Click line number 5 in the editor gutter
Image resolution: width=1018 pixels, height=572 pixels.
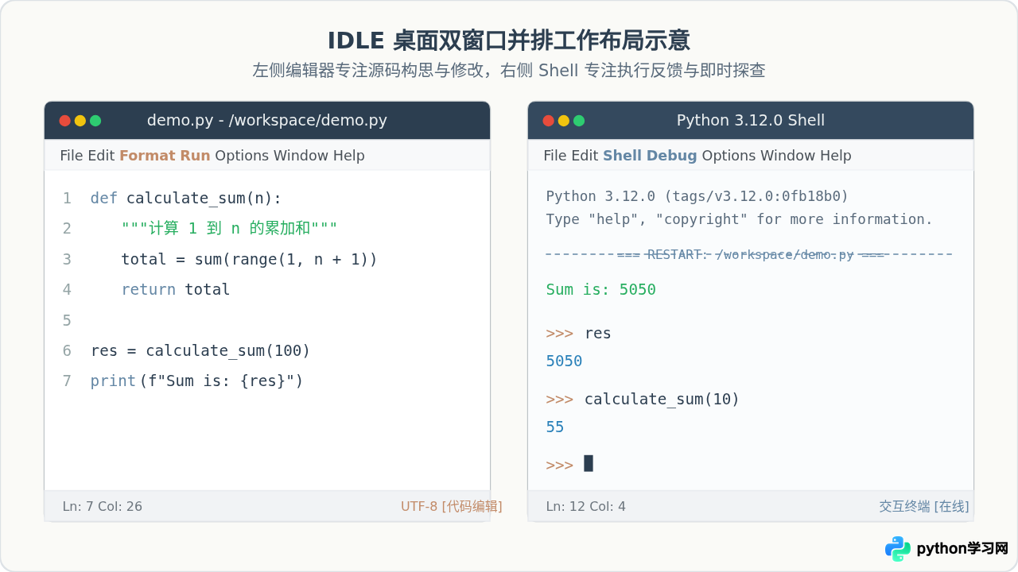pos(67,320)
